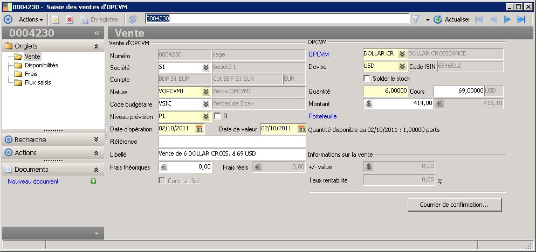Open the Société dropdown list
Image resolution: width=536 pixels, height=252 pixels.
pyautogui.click(x=205, y=67)
